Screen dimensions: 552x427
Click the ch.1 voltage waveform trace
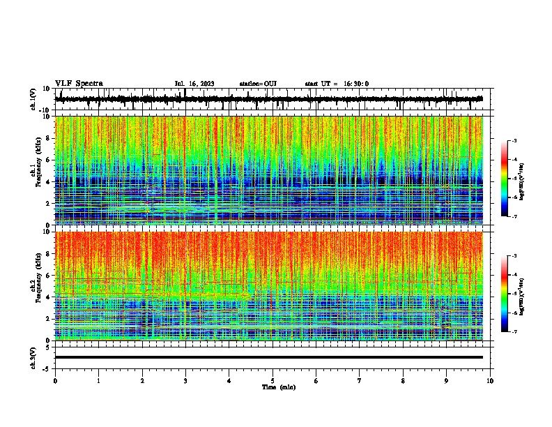[269, 99]
